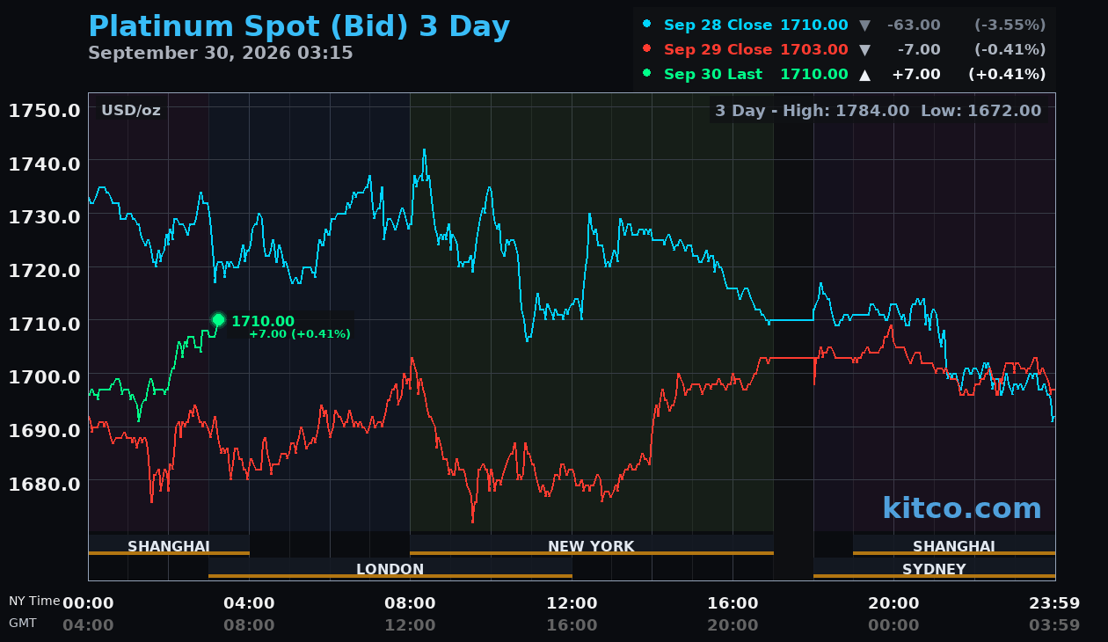Click the 1740.0 y-axis label
Viewport: 1108px width, 642px height.
45,164
